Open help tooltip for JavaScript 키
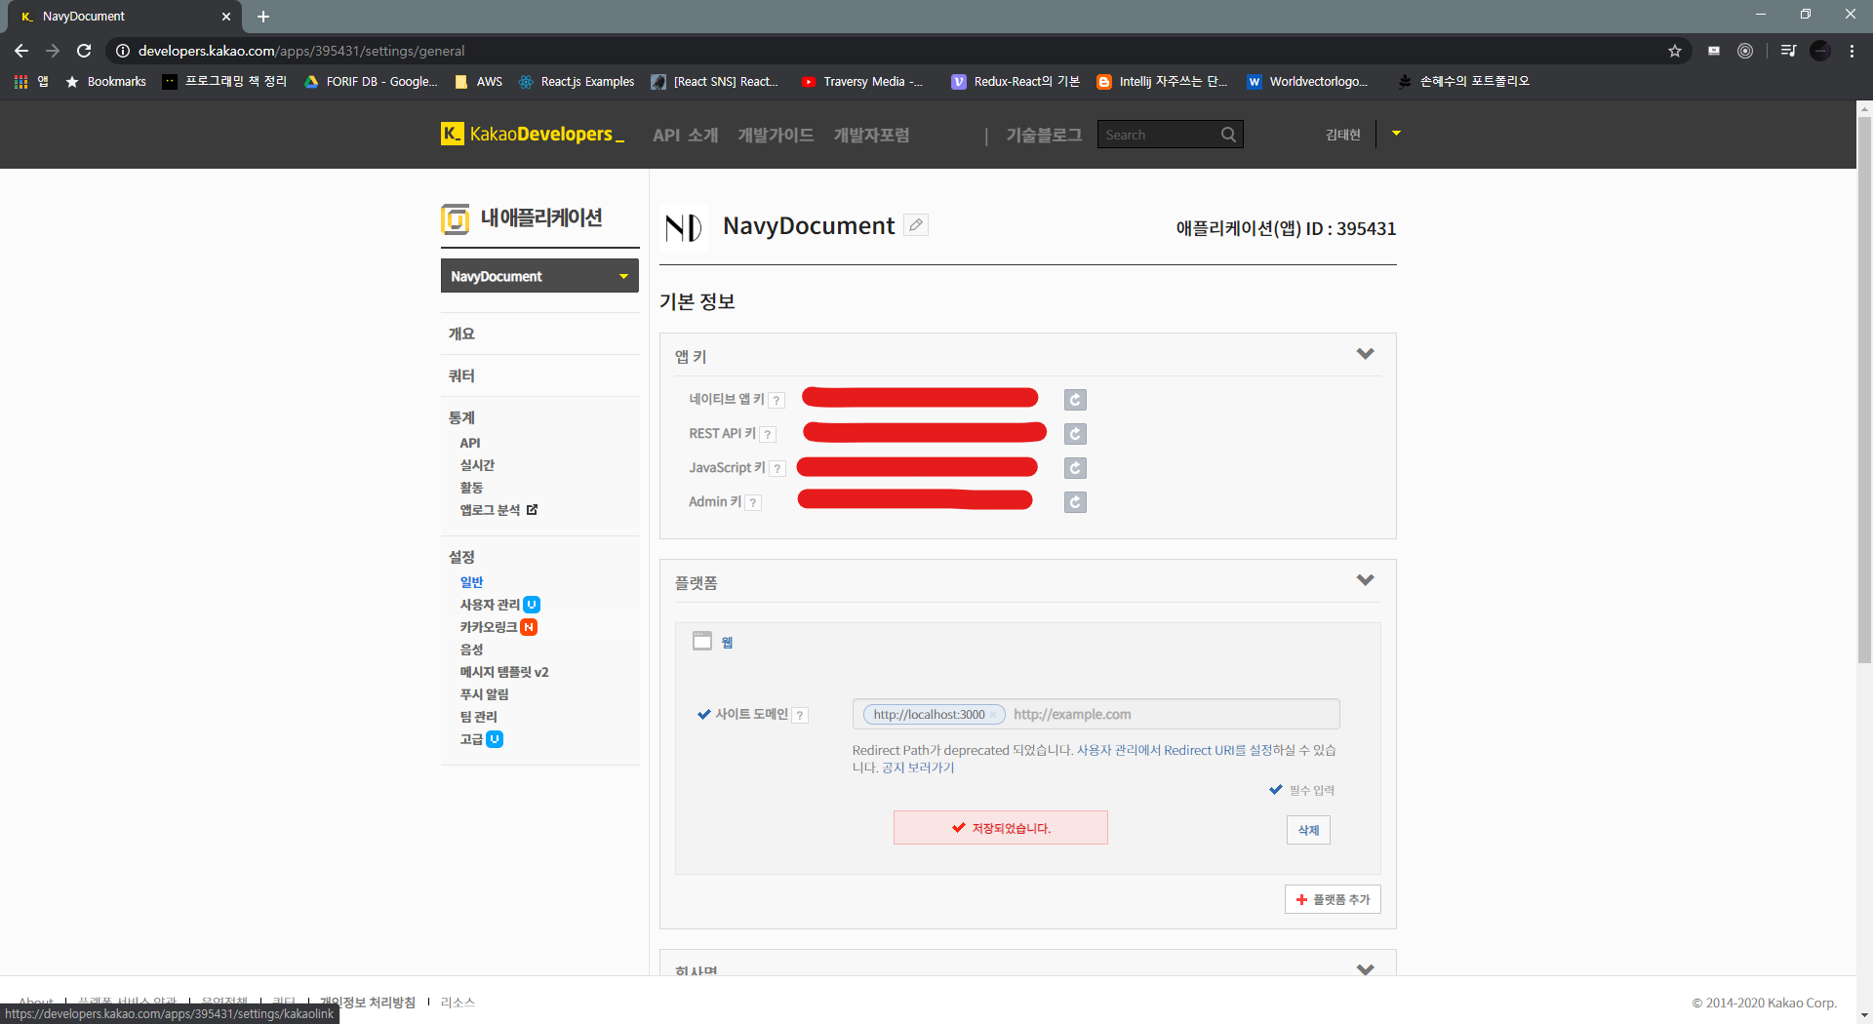The height and width of the screenshot is (1024, 1873). [777, 468]
